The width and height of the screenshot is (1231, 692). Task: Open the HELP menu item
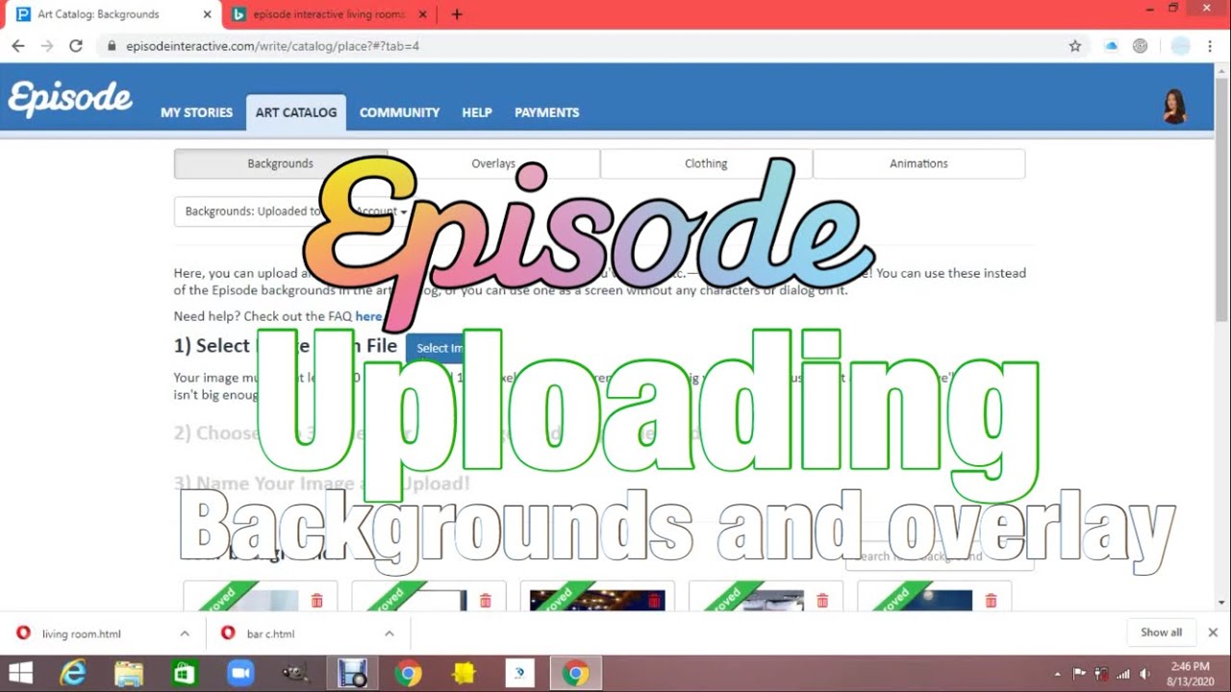point(477,112)
